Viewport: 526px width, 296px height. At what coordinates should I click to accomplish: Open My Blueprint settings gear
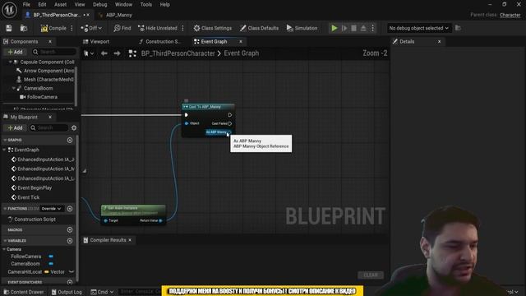pos(74,128)
